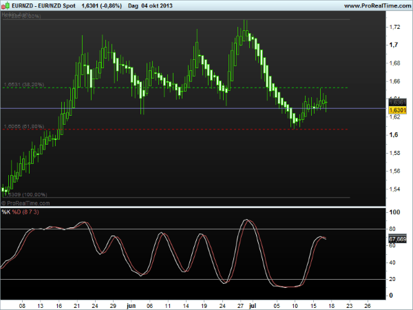Click the candlestick chart icon in title bar

pos(6,6)
